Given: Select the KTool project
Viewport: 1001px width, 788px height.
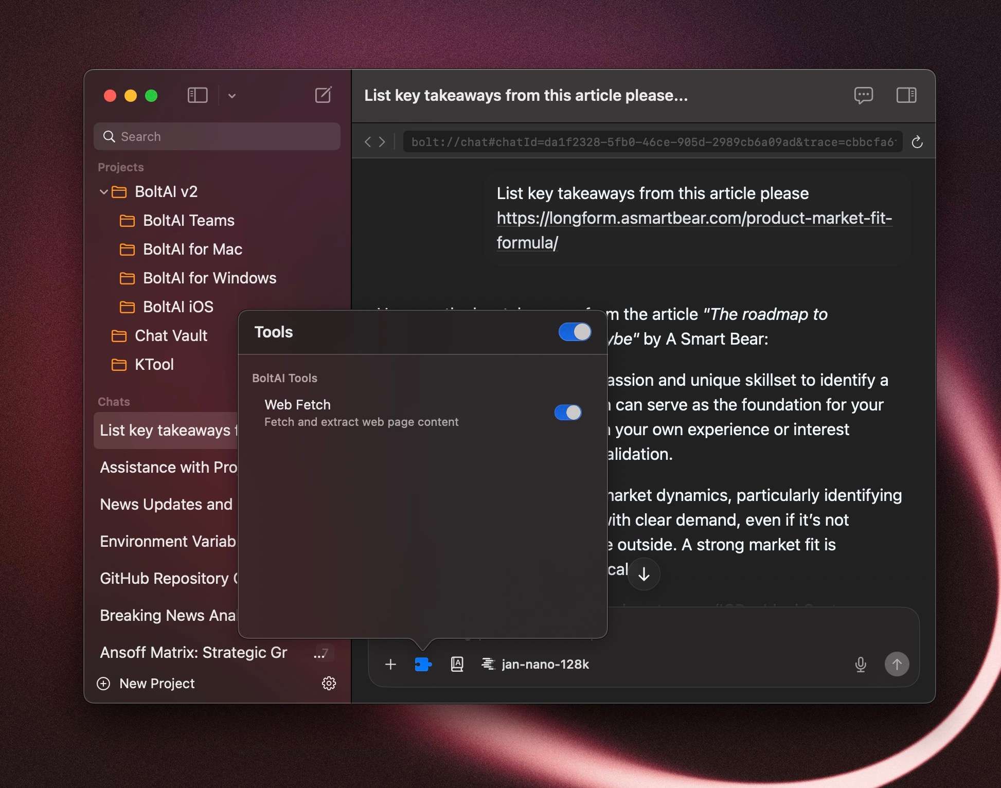Looking at the screenshot, I should (154, 365).
